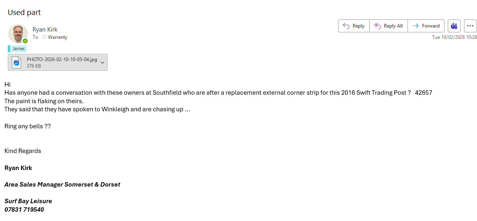Expand the attachment options dropdown arrow
This screenshot has width=477, height=221.
[x=102, y=62]
